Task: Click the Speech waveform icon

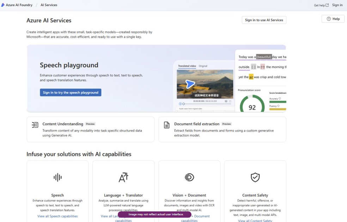Action: (57, 177)
